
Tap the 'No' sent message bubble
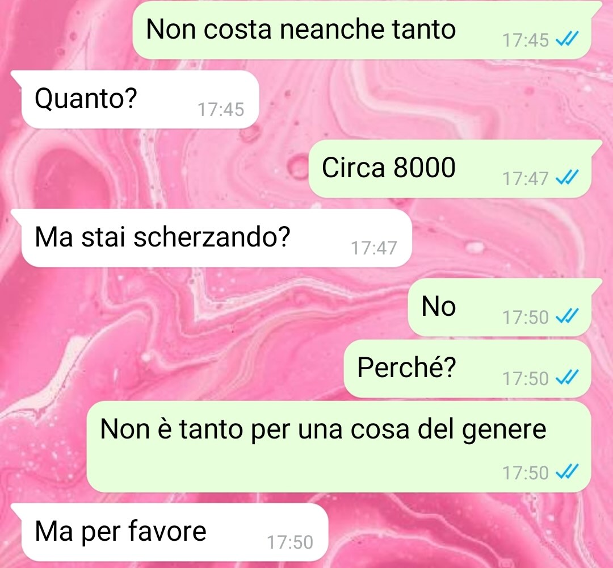click(x=499, y=307)
